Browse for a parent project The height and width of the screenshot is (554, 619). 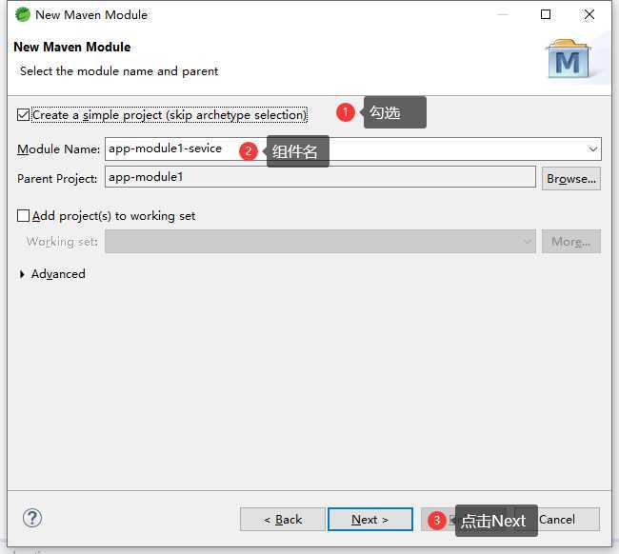pos(570,179)
